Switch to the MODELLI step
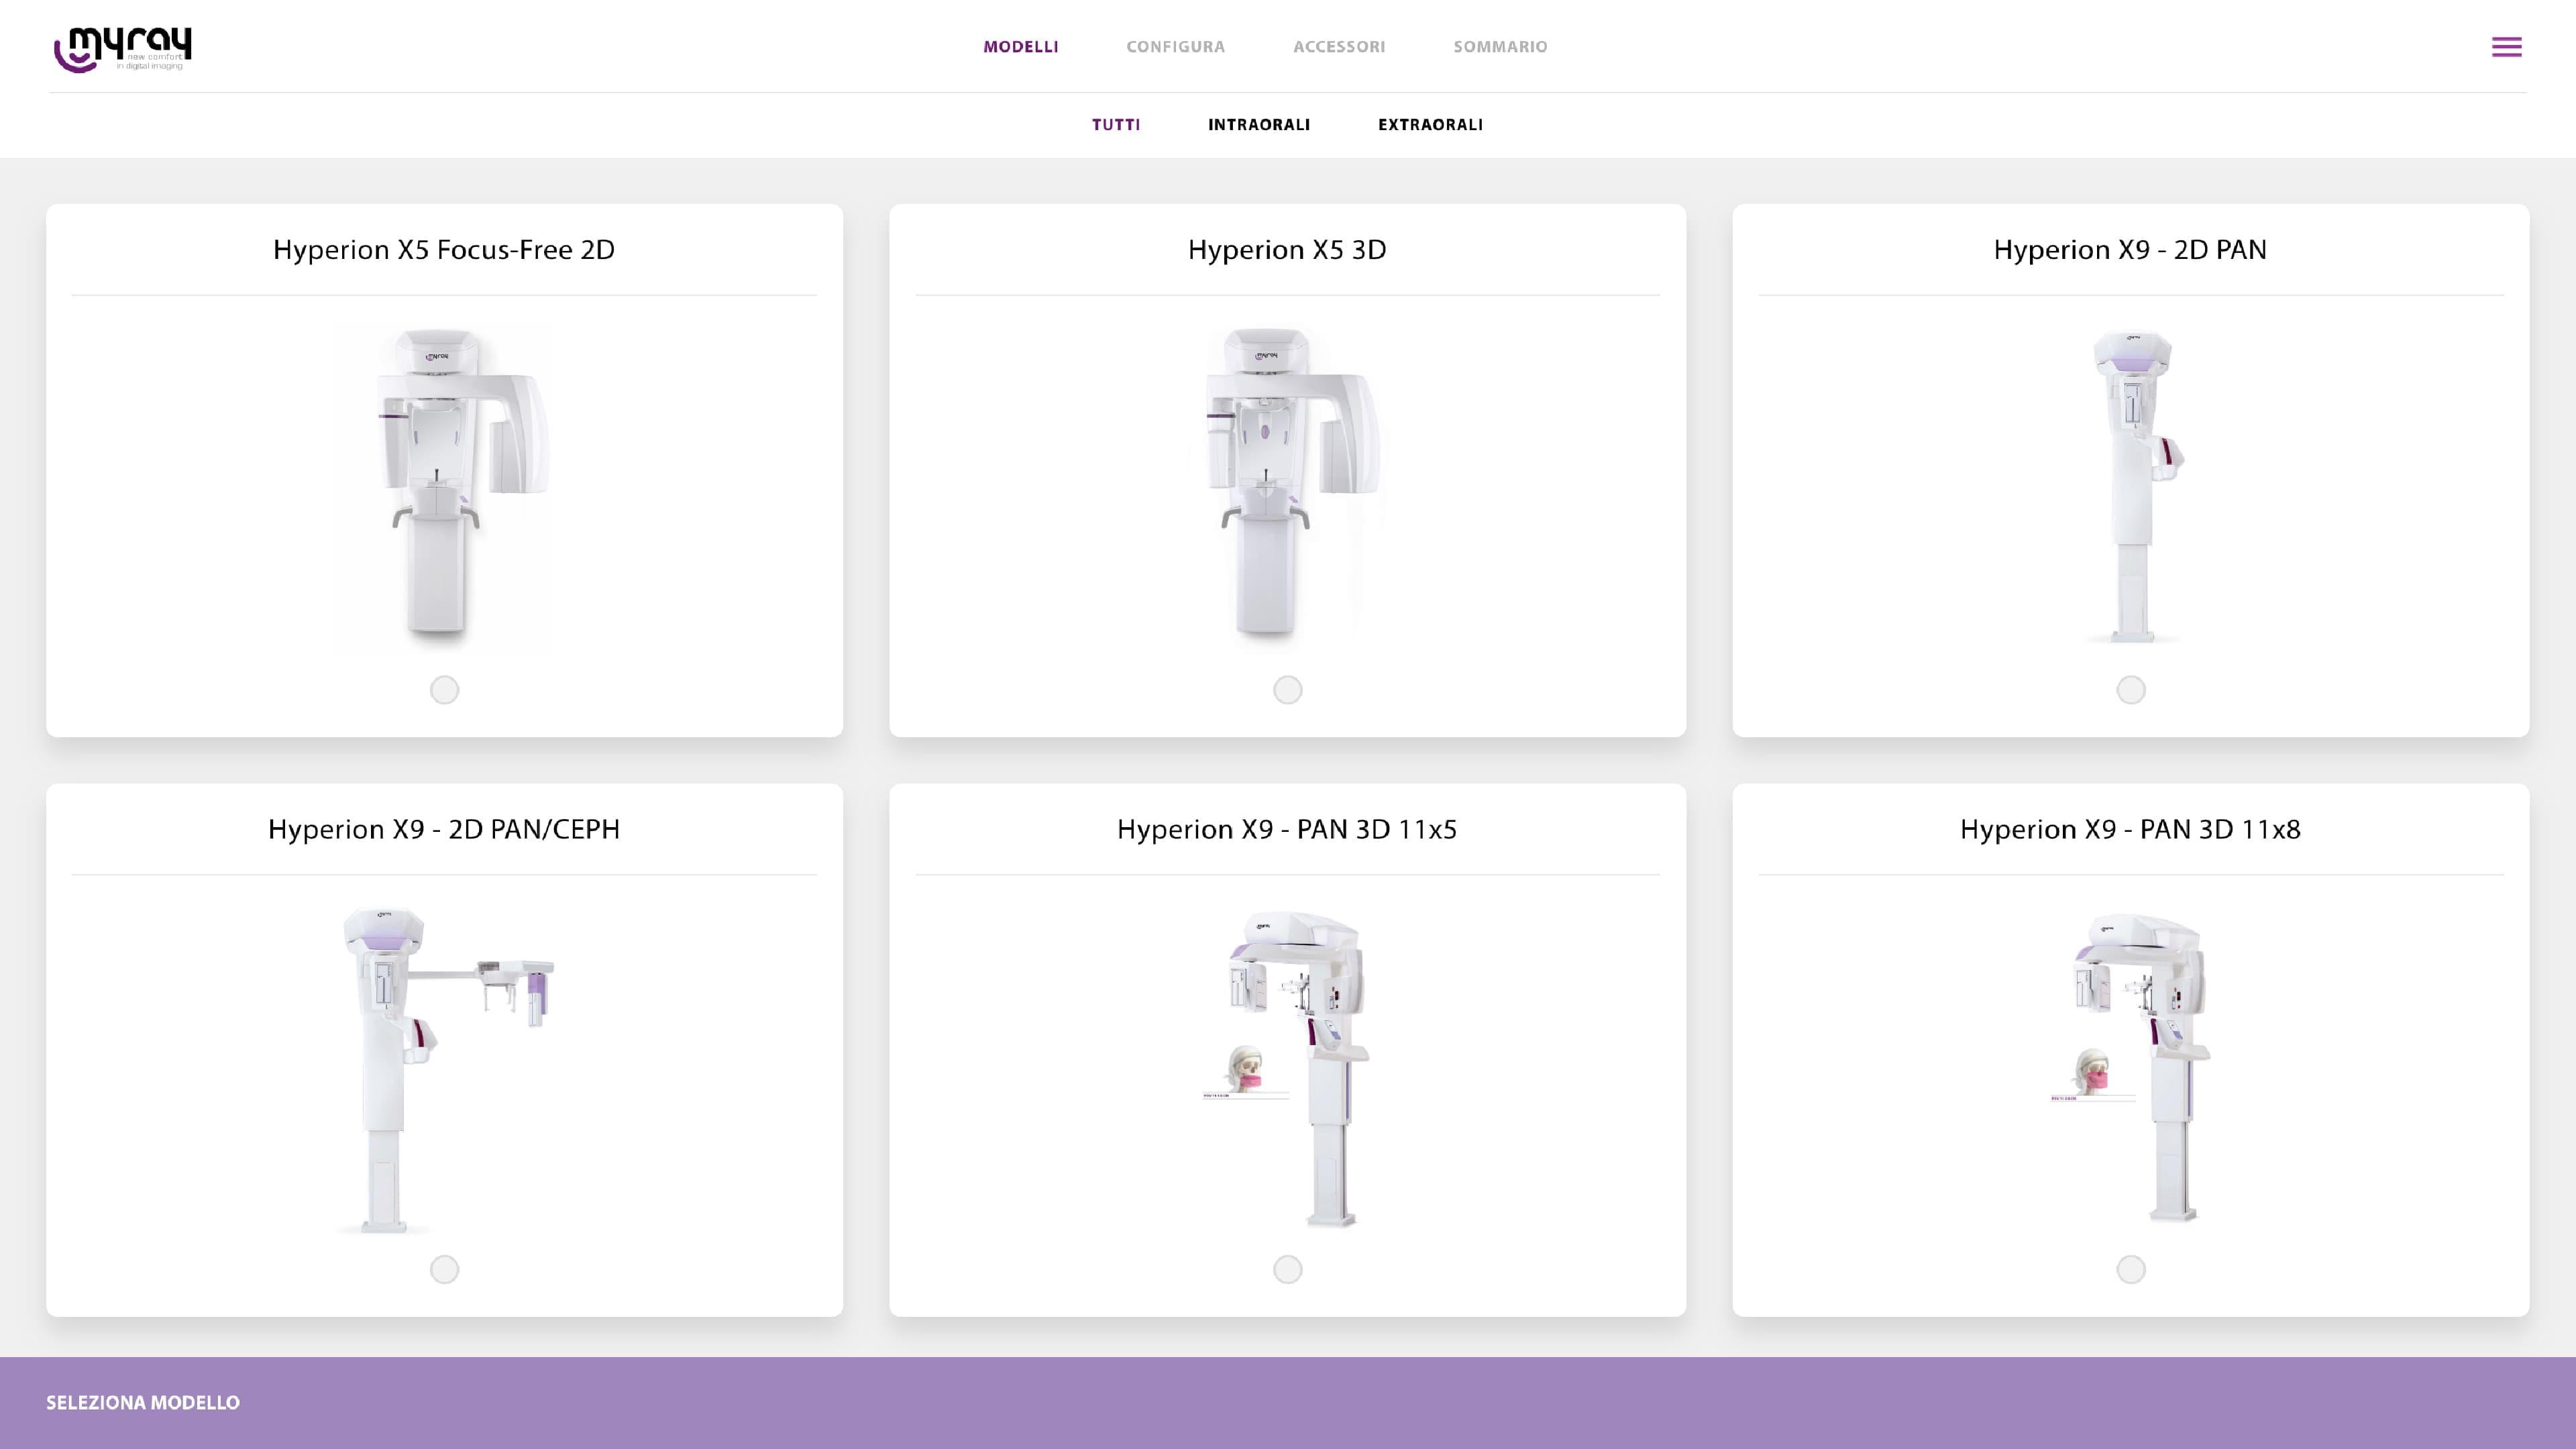The width and height of the screenshot is (2576, 1449). coord(1020,47)
